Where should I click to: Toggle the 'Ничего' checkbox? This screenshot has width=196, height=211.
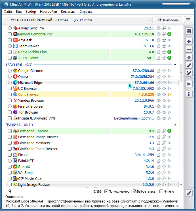click(x=161, y=191)
